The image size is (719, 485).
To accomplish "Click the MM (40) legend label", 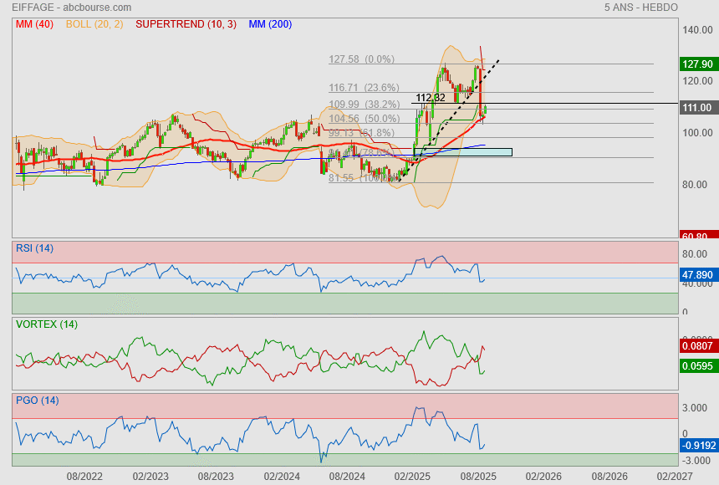I will point(34,24).
